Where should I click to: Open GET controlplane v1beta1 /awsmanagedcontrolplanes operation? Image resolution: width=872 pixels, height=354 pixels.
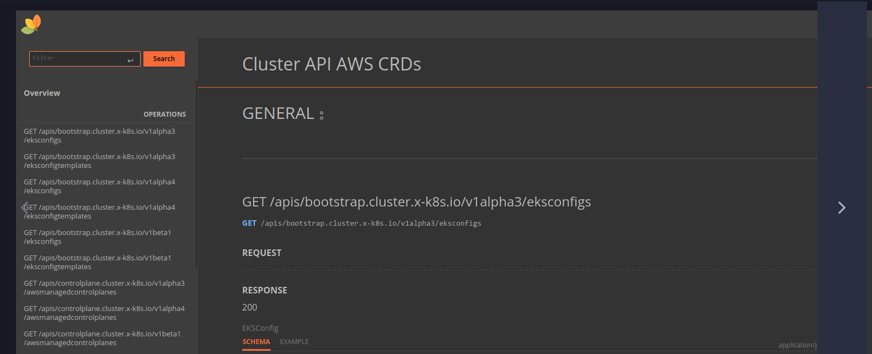click(103, 339)
